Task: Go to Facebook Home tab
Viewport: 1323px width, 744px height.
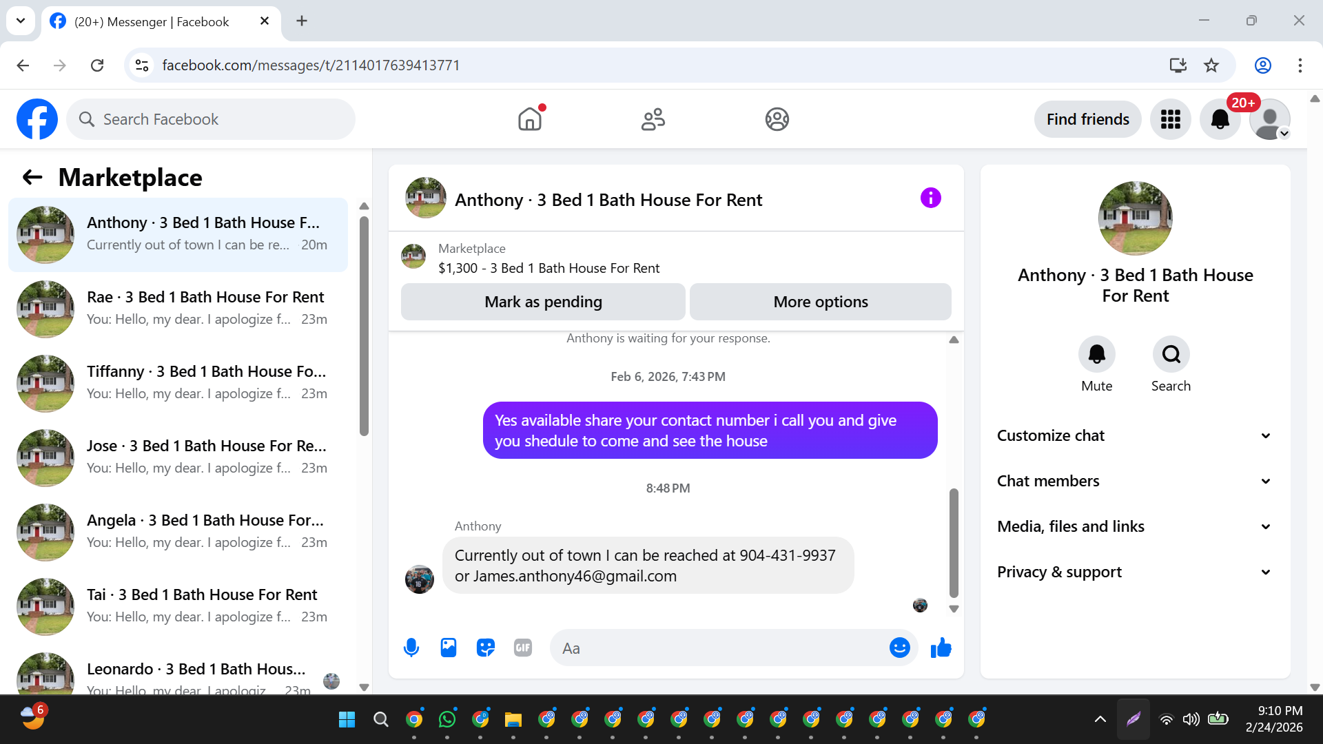Action: [x=530, y=119]
